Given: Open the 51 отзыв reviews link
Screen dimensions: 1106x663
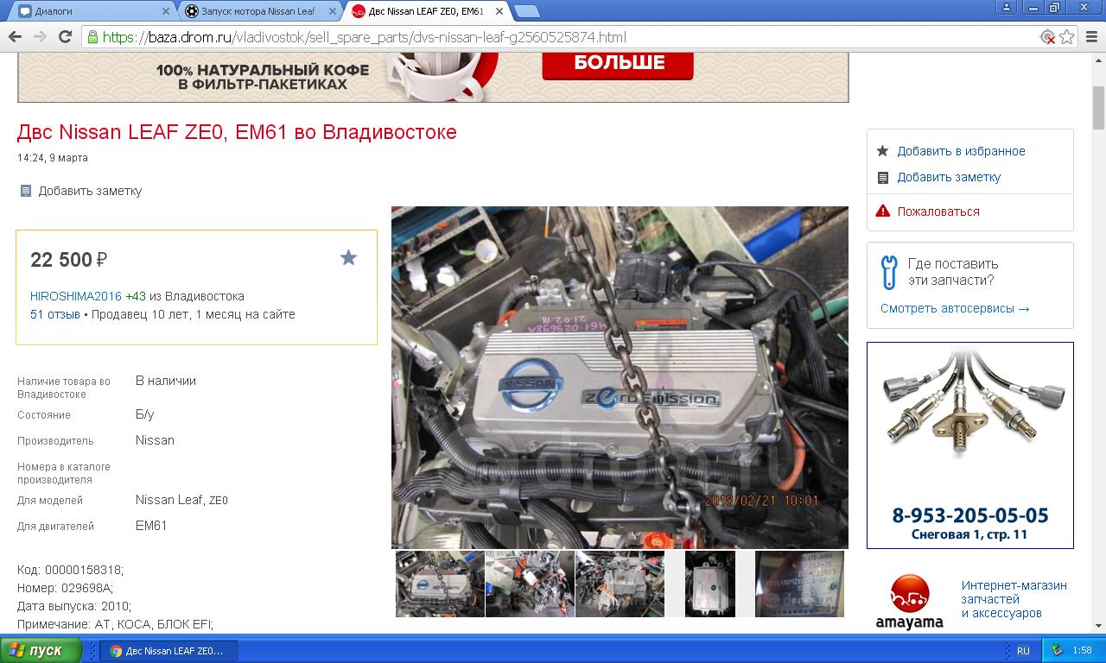Looking at the screenshot, I should [55, 314].
